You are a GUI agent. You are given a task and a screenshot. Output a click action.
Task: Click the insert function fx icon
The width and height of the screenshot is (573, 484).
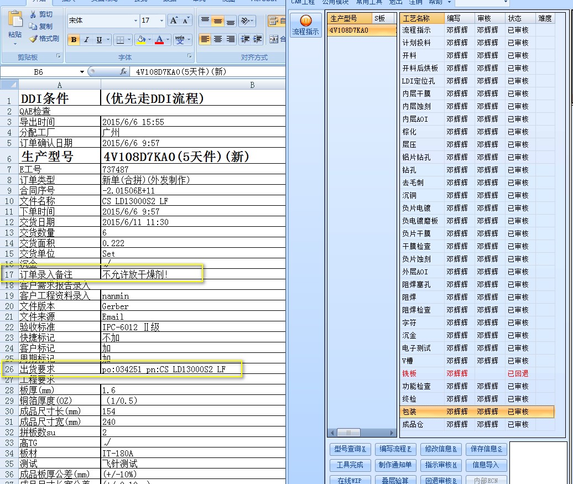(123, 72)
